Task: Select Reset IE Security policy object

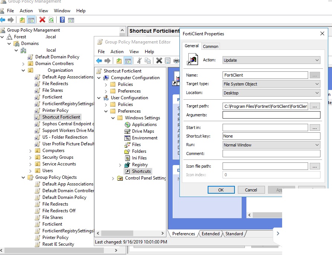Action: [58, 244]
